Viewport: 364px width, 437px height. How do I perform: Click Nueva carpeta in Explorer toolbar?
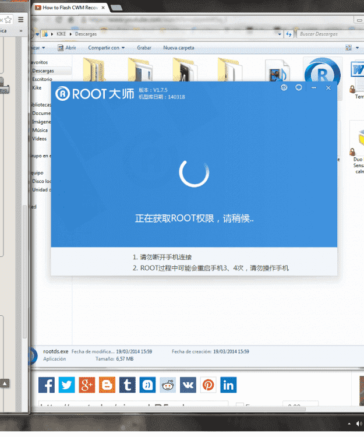pos(179,48)
